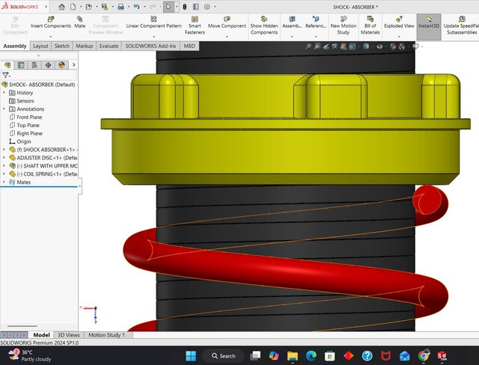Open DisplayManager color ball tab

tap(61, 65)
